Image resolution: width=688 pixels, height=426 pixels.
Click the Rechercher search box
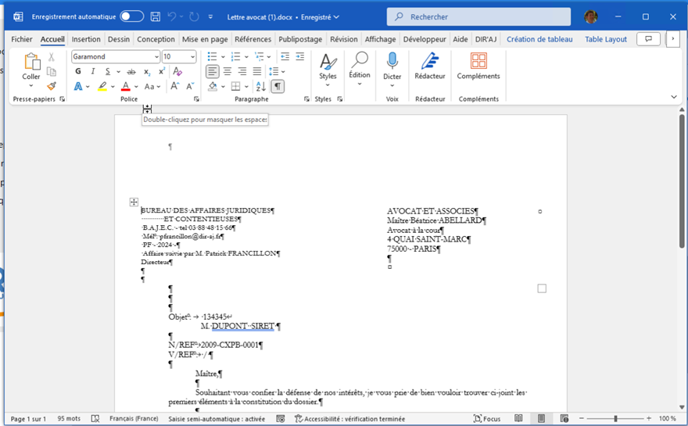pyautogui.click(x=478, y=16)
